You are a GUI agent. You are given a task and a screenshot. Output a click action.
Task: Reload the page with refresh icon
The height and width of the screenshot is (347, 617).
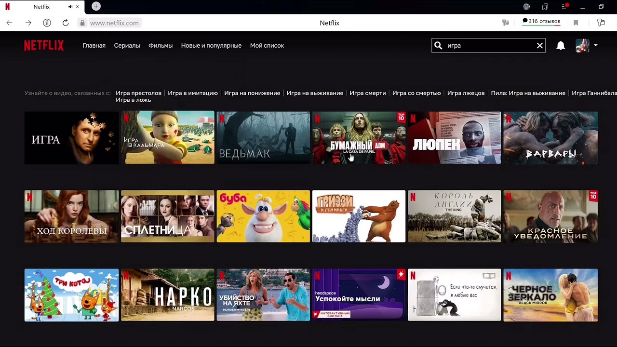(66, 23)
